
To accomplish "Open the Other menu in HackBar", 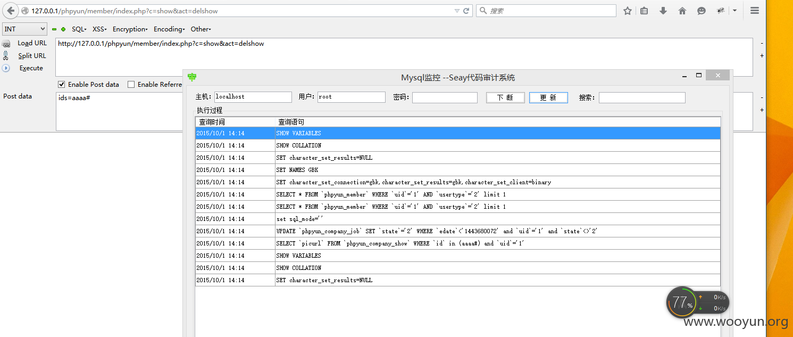I will (201, 29).
